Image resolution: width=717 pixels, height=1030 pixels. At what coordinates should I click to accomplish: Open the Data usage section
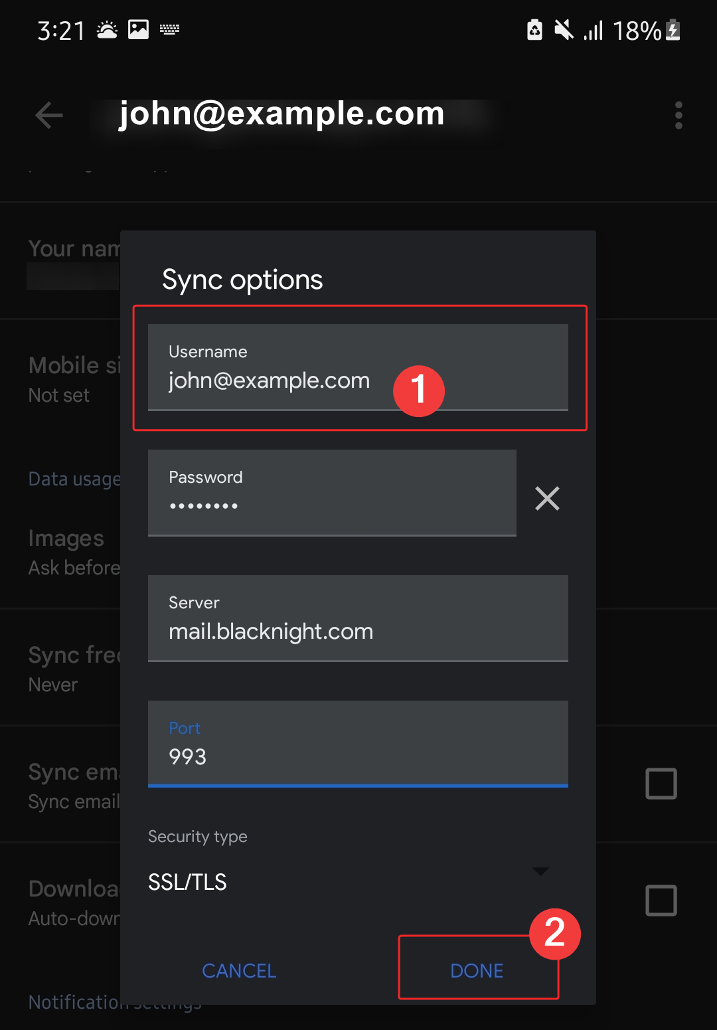tap(74, 479)
